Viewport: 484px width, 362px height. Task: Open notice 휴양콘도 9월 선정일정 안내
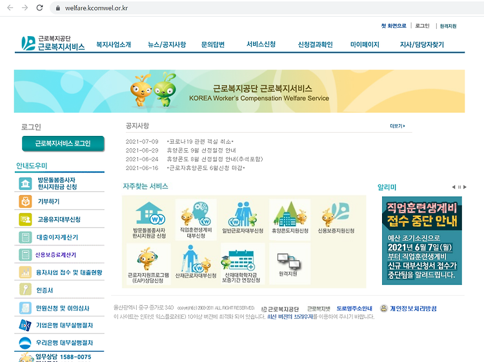click(x=201, y=150)
